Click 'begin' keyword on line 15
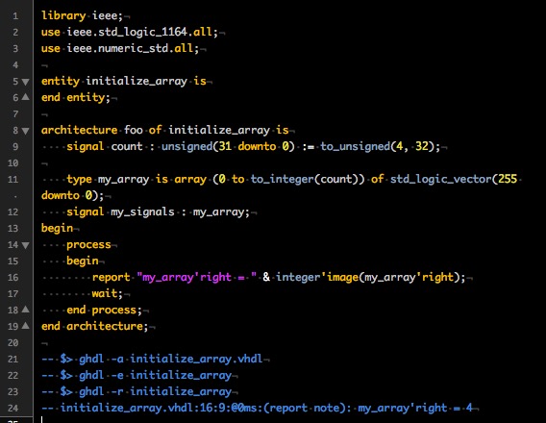The image size is (546, 423). coord(83,261)
